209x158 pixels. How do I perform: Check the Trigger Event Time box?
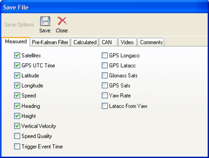[x=17, y=146]
